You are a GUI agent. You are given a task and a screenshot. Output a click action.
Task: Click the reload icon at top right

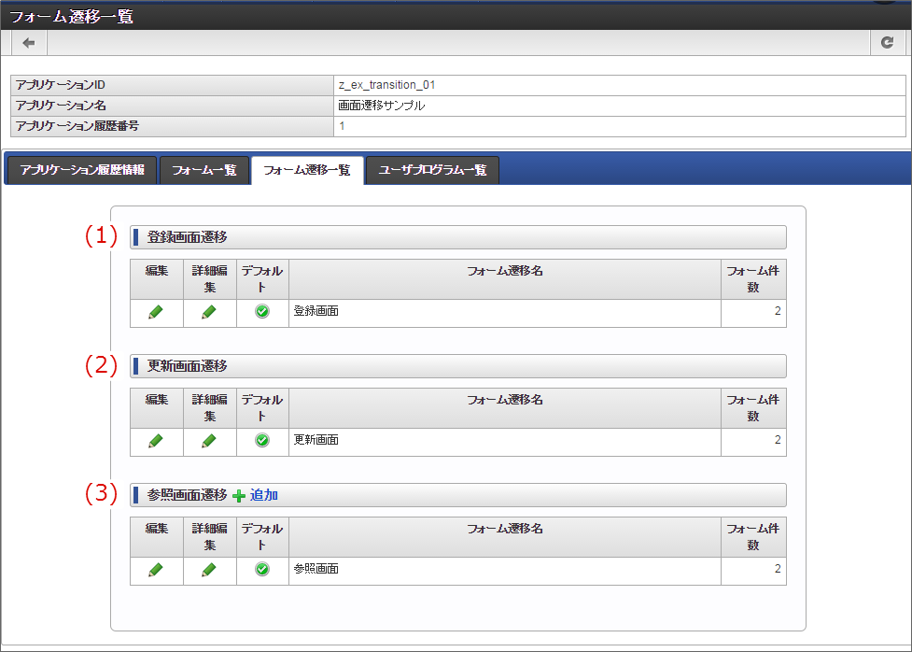coord(887,42)
